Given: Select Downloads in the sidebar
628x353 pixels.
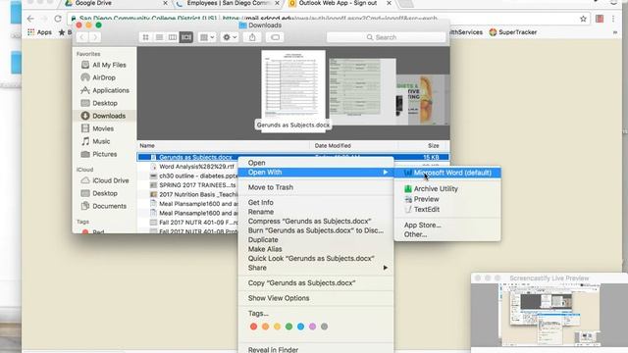Looking at the screenshot, I should 104,116.
